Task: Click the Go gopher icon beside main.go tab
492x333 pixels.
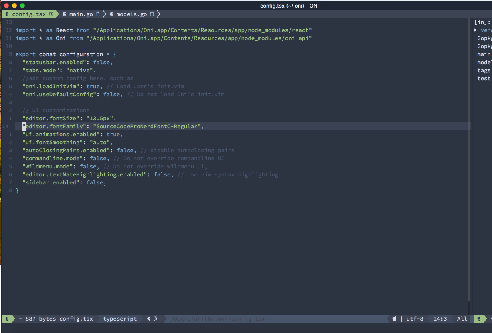Action: (x=64, y=14)
